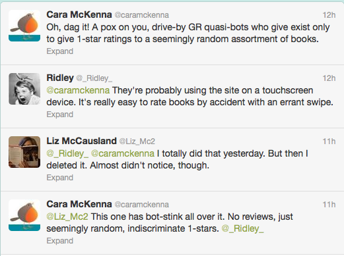Click @_Ridley_ mention ending the last tweet
This screenshot has height=256, width=344.
pyautogui.click(x=242, y=228)
